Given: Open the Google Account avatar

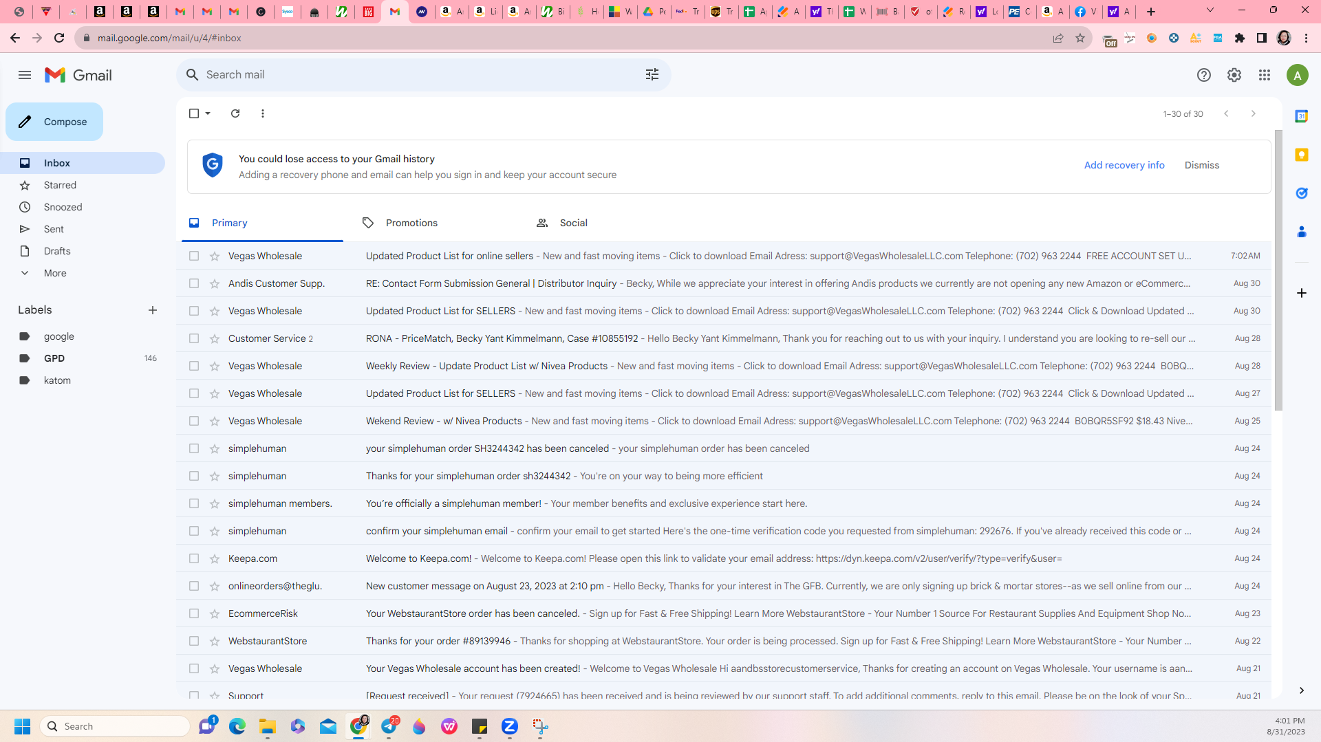Looking at the screenshot, I should coord(1298,75).
